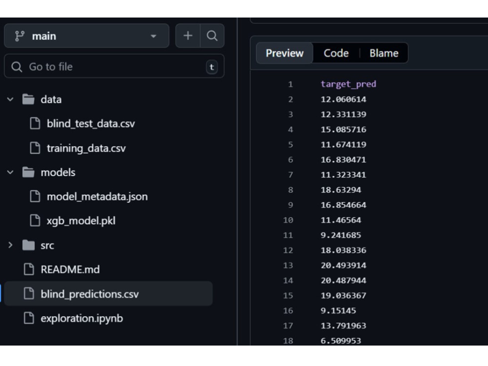The image size is (488, 366).
Task: Click the file icon beside model_metadata.json
Action: (x=35, y=196)
